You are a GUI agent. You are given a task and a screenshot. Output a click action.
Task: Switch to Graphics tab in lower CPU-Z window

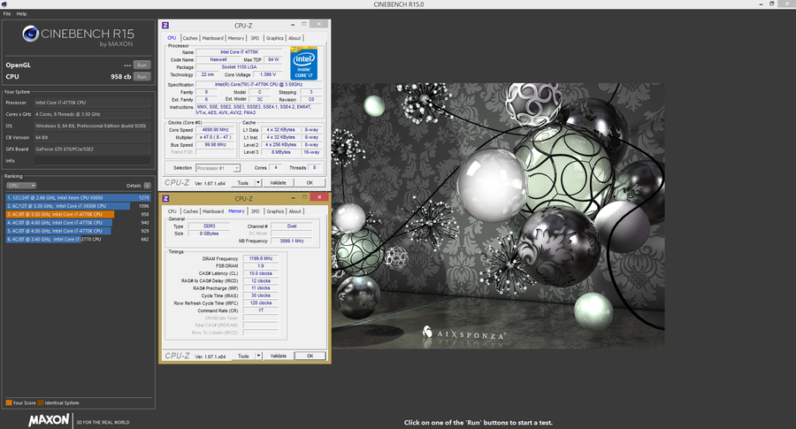(275, 211)
